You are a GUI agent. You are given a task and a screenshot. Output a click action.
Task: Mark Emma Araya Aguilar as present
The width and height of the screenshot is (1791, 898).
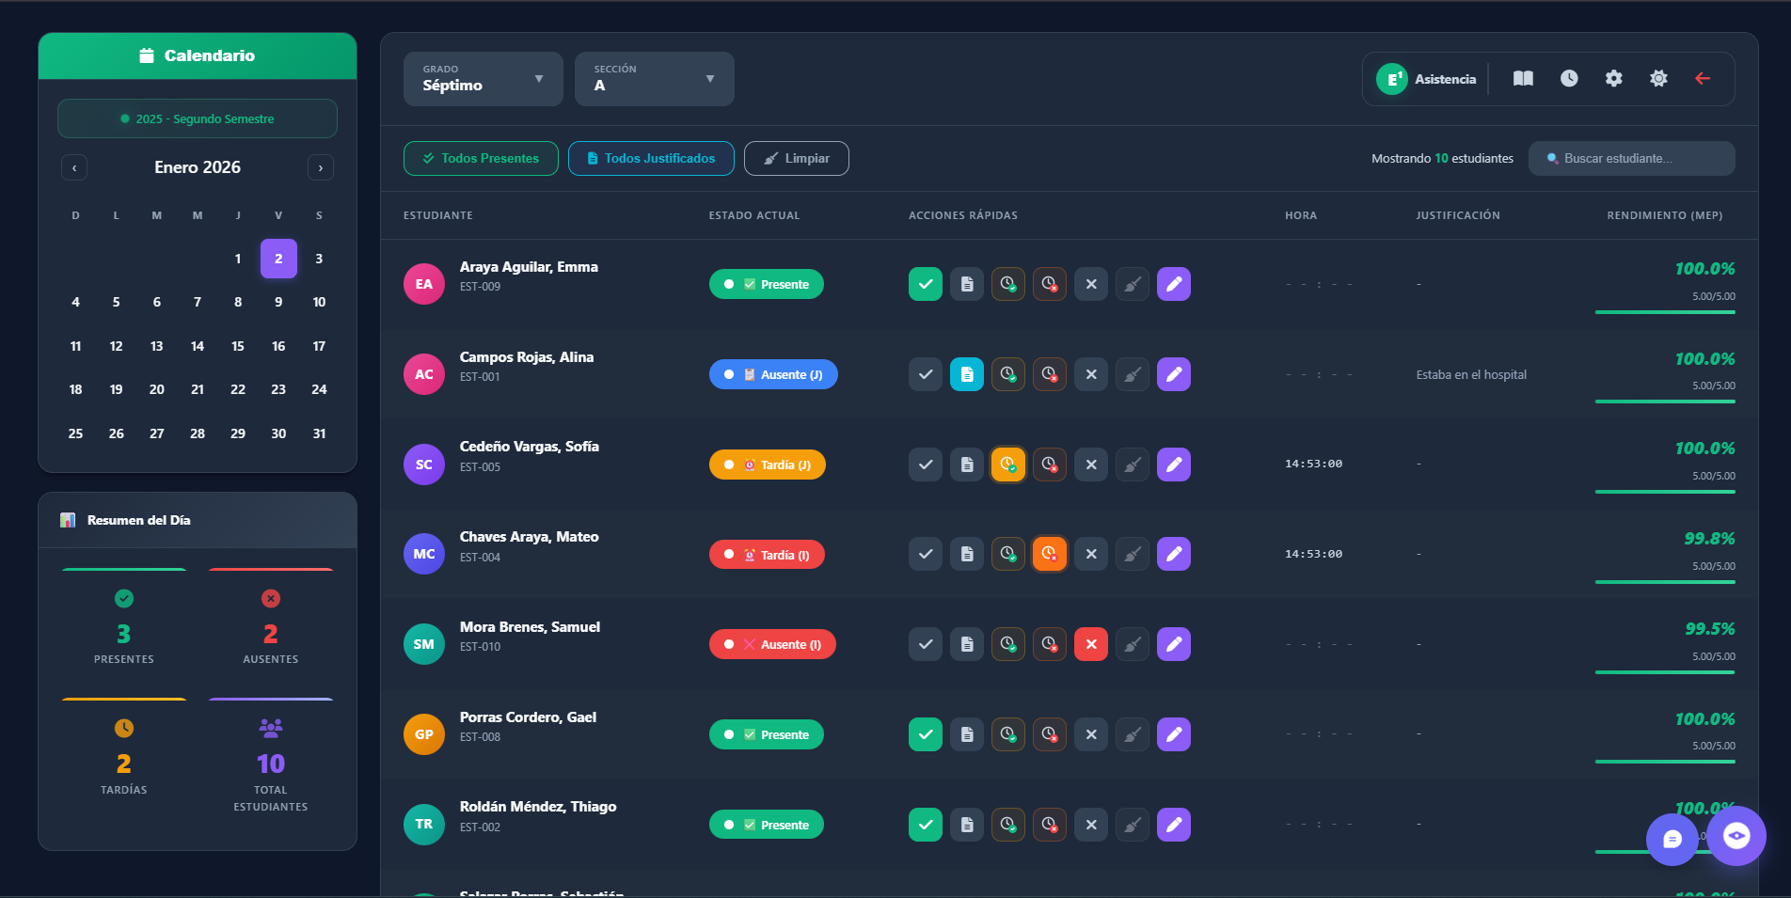click(925, 283)
